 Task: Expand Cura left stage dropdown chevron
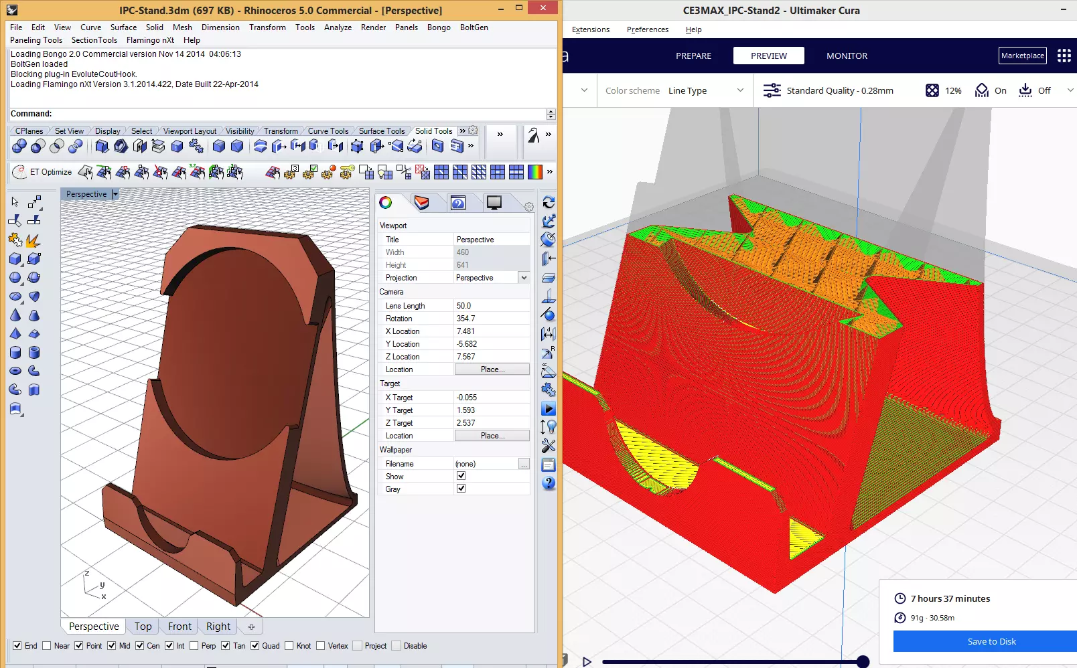click(584, 90)
